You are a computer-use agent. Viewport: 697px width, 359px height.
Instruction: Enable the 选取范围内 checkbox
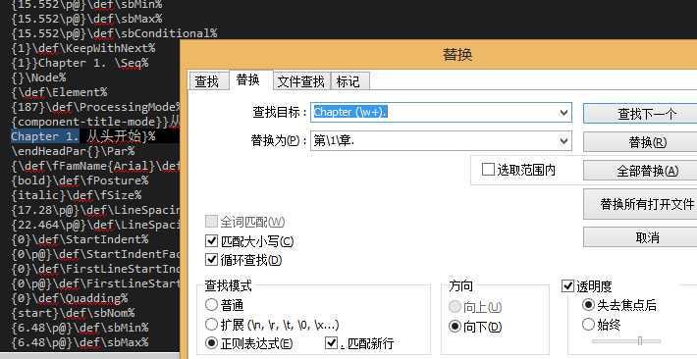(x=488, y=170)
